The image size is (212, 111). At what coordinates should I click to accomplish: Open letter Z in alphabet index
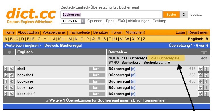point(144,39)
